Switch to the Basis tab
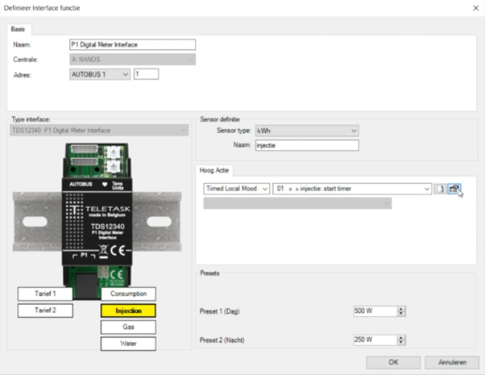 [x=18, y=29]
